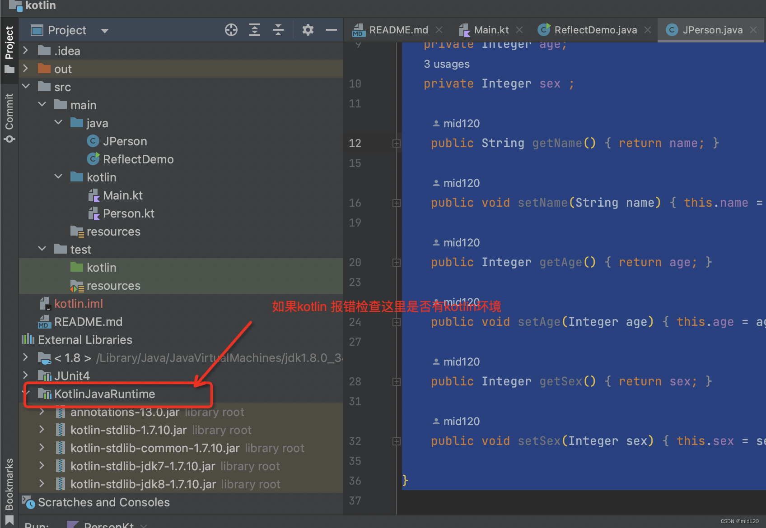
Task: Expand the out folder
Action: pyautogui.click(x=26, y=69)
